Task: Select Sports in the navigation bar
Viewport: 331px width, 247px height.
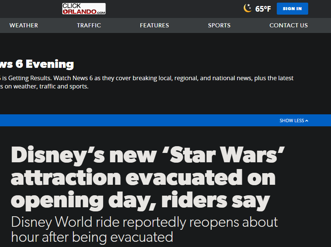Action: click(x=219, y=25)
